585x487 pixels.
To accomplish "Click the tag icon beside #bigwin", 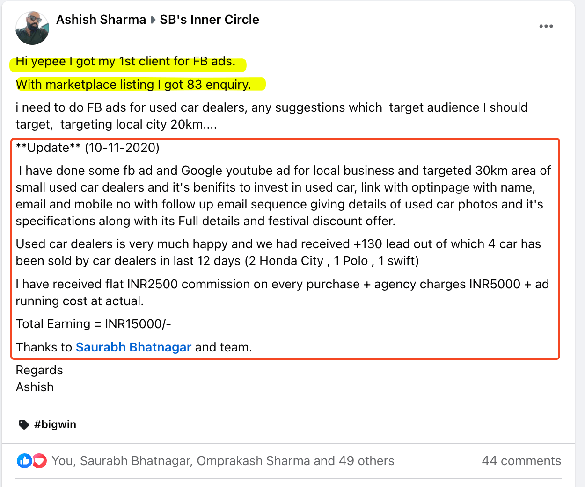I will 23,424.
